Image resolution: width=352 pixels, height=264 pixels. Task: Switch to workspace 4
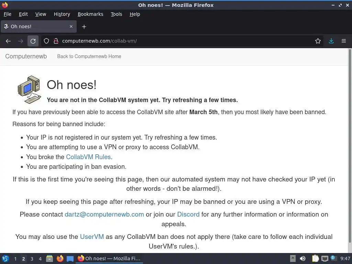click(40, 259)
